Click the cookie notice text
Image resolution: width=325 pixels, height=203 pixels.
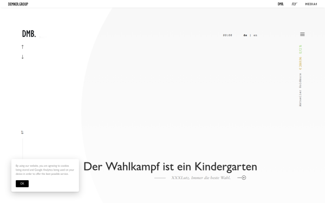(x=45, y=170)
